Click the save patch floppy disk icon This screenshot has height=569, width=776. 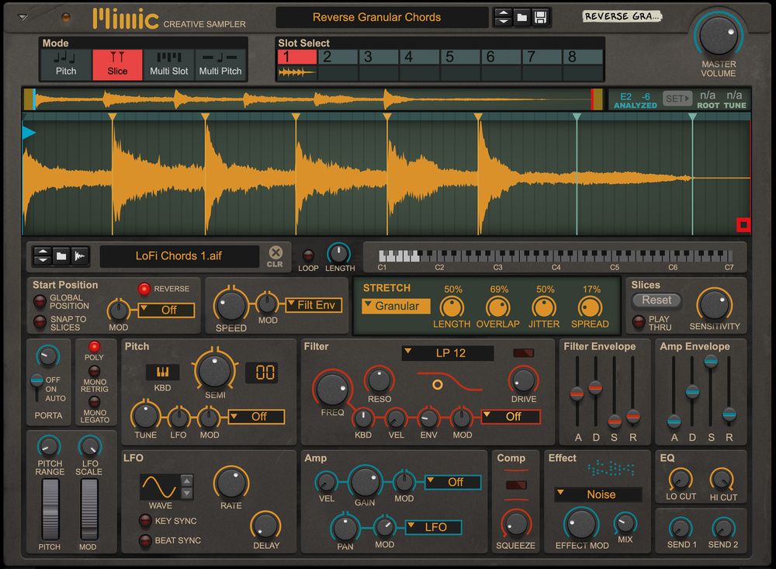541,17
